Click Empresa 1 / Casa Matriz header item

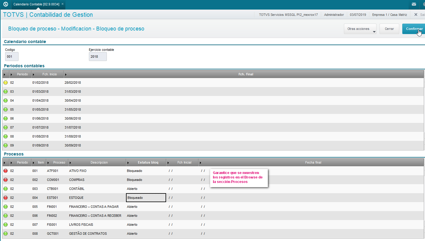(x=389, y=14)
